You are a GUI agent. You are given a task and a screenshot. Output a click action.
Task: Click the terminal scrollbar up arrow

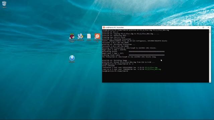[x=210, y=30]
